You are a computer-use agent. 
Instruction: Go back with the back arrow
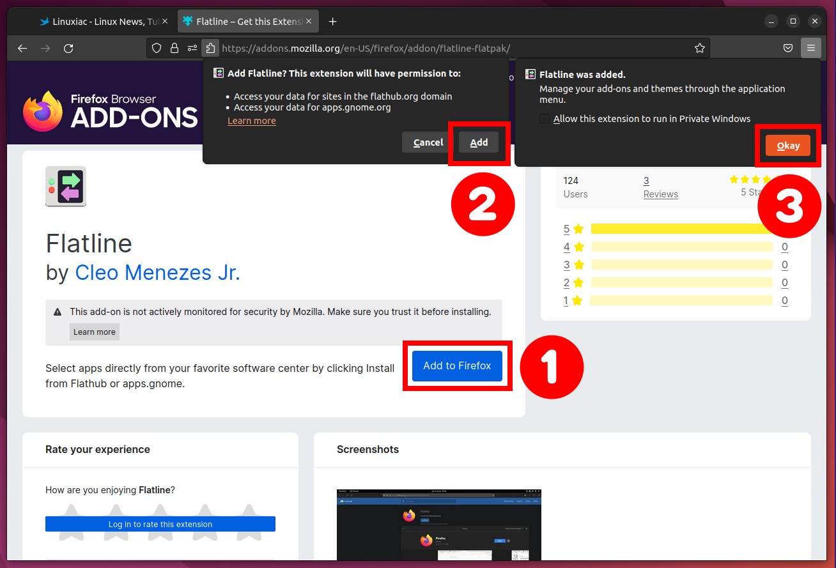(x=22, y=48)
